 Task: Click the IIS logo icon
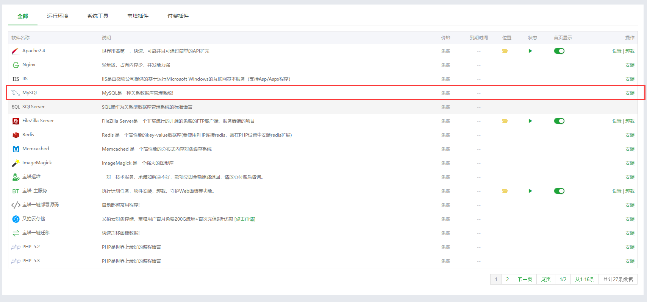coord(16,79)
